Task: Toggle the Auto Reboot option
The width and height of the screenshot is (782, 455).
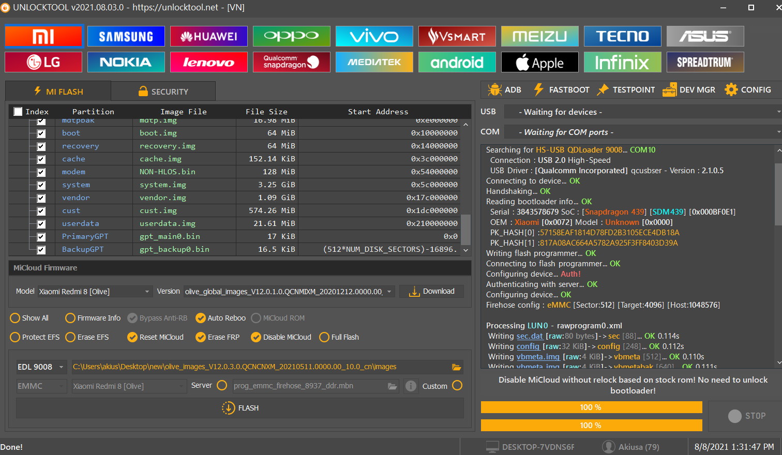Action: click(221, 318)
